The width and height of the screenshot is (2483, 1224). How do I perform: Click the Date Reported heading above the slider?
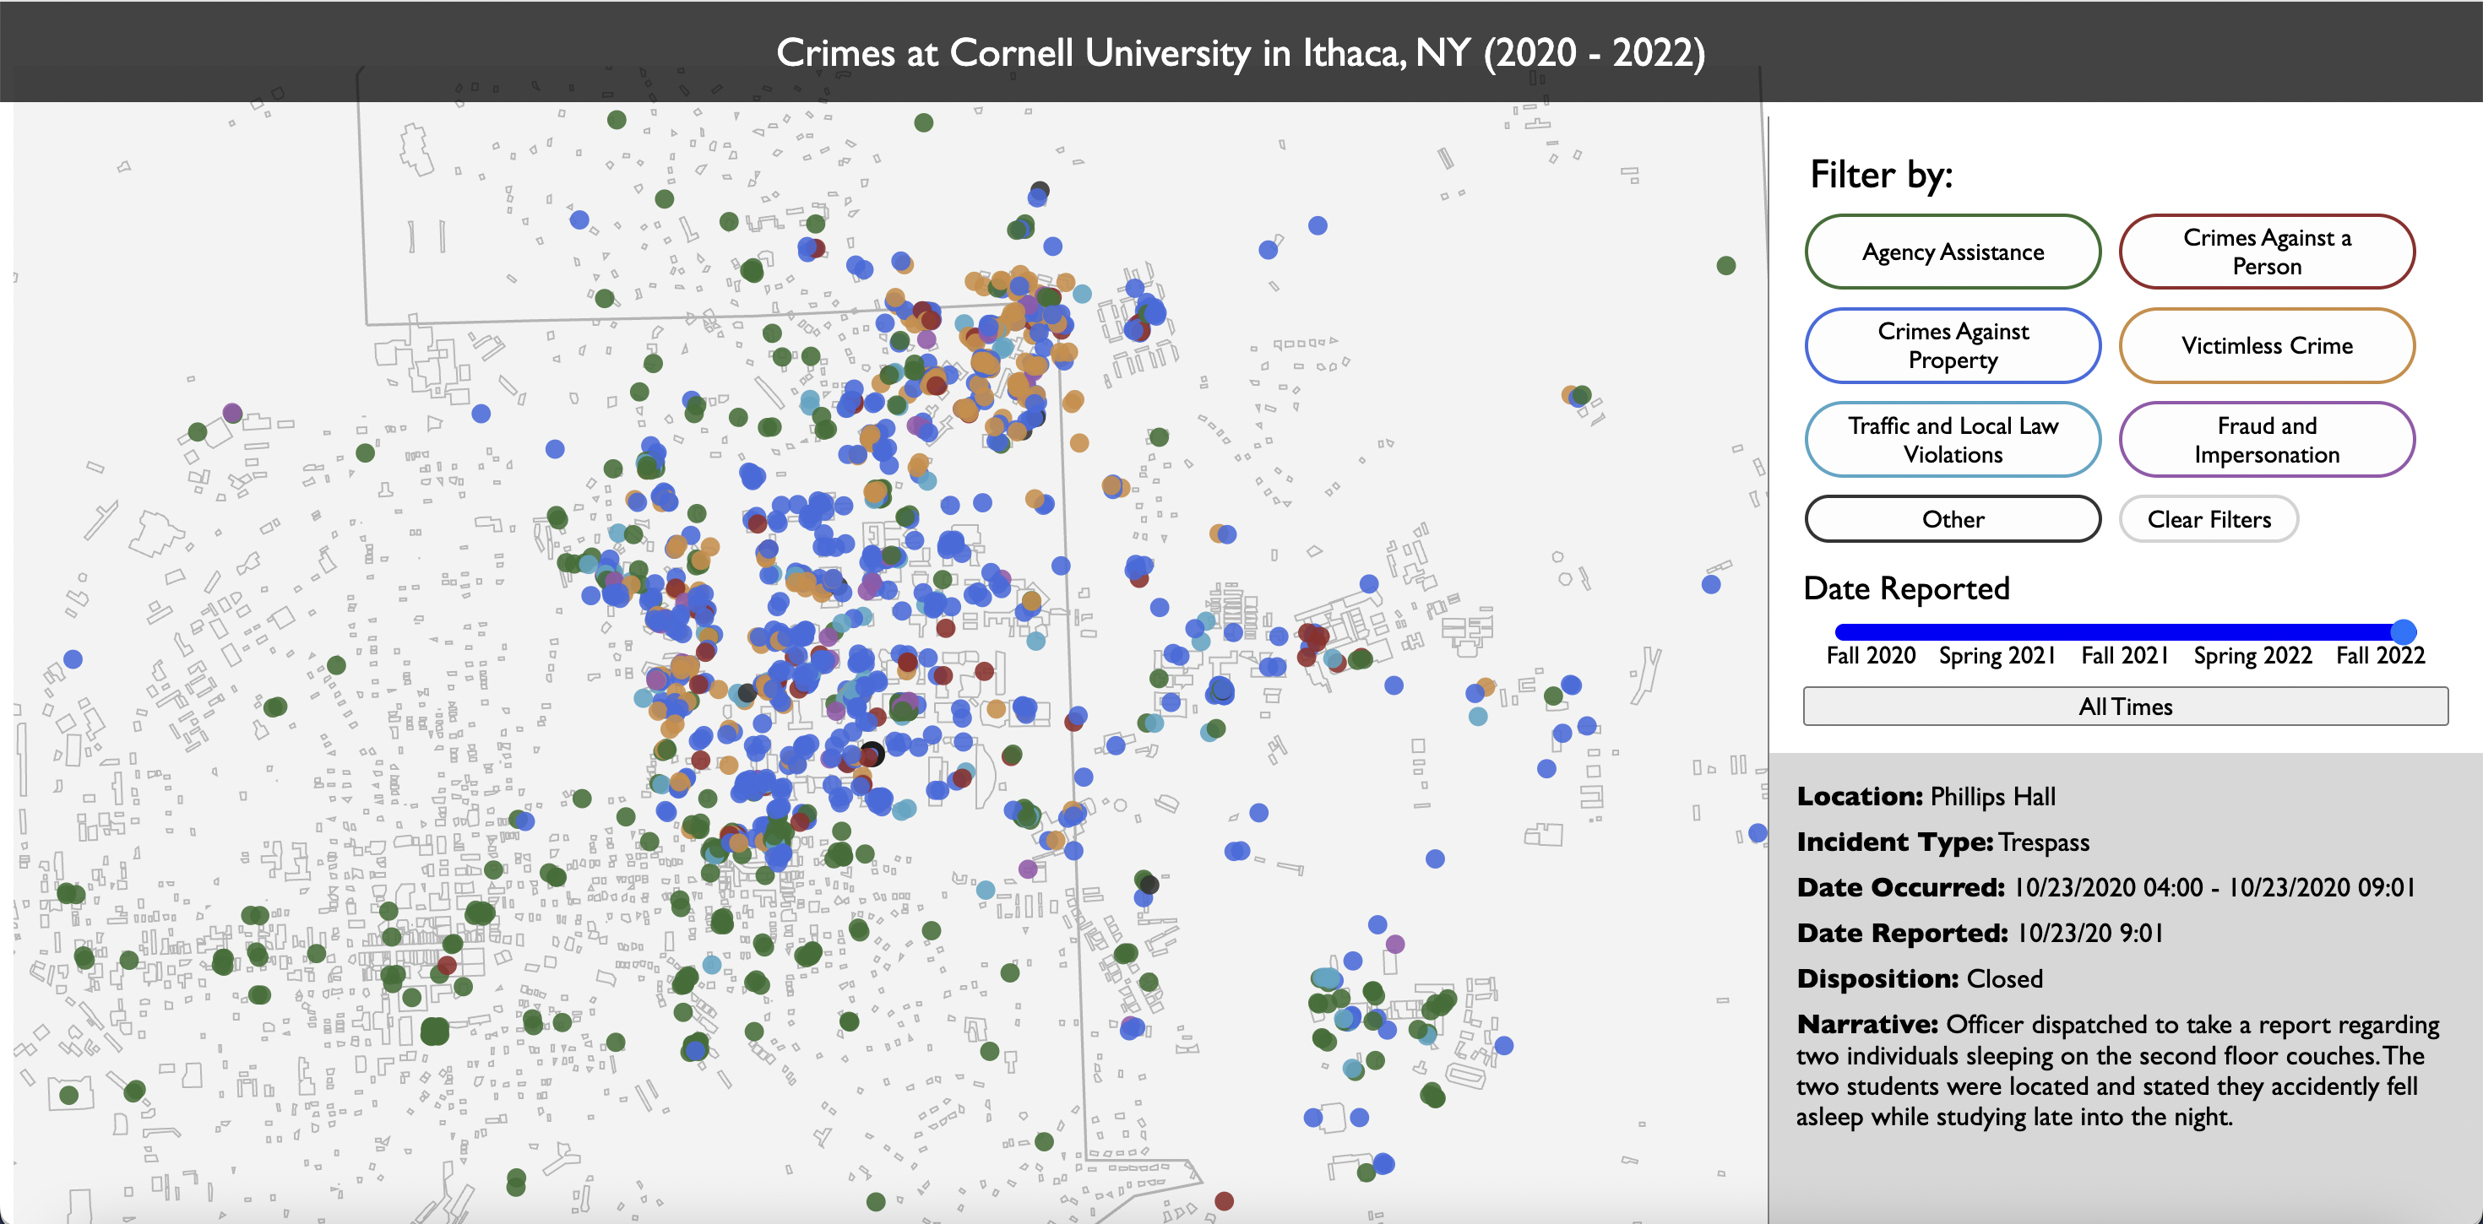coord(1905,588)
